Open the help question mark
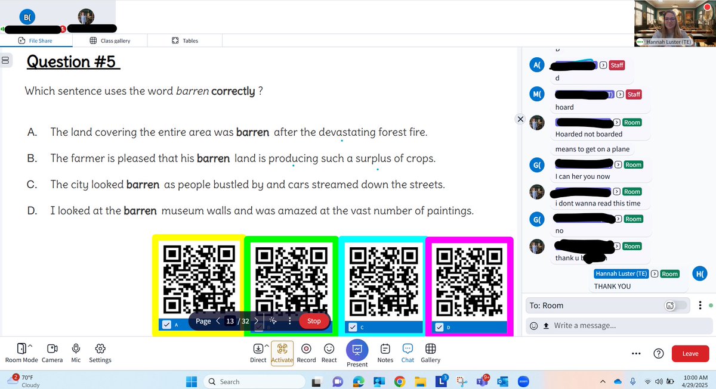 pos(659,353)
